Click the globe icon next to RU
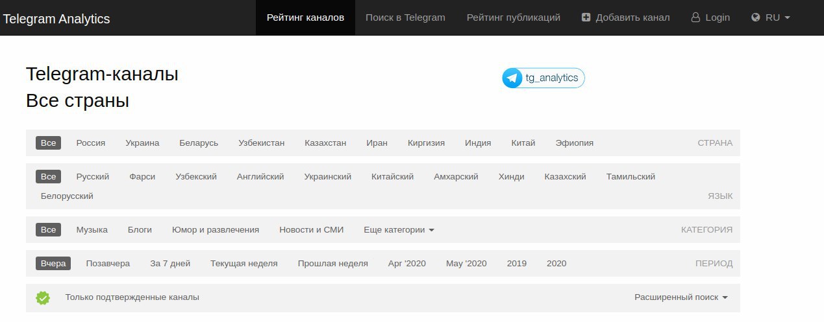This screenshot has width=824, height=322. point(755,17)
